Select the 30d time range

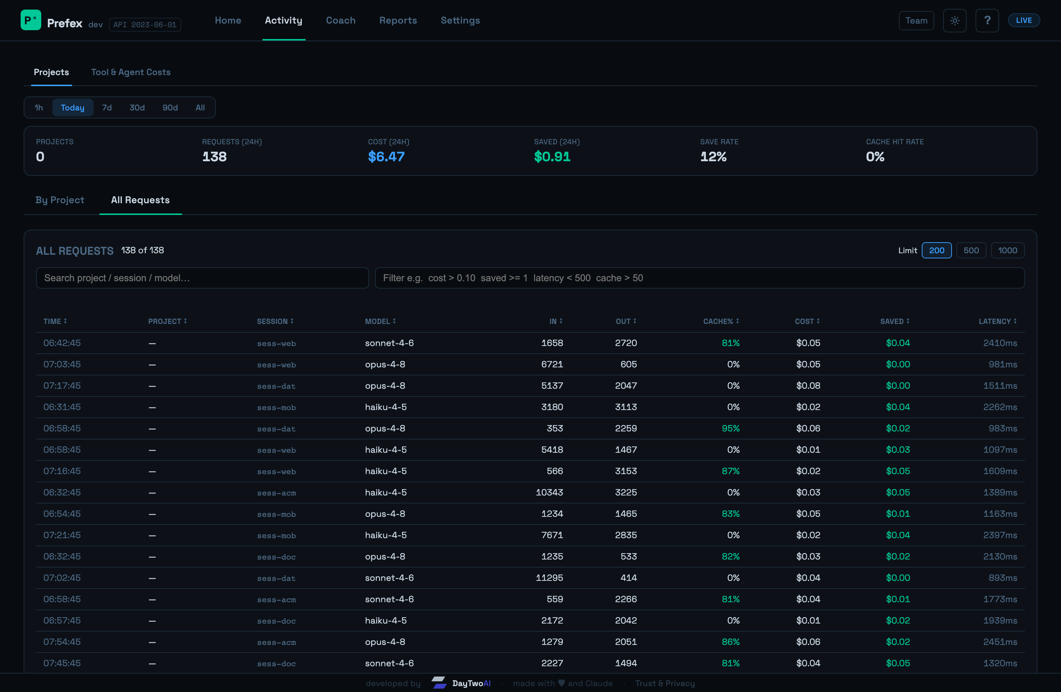pos(137,107)
